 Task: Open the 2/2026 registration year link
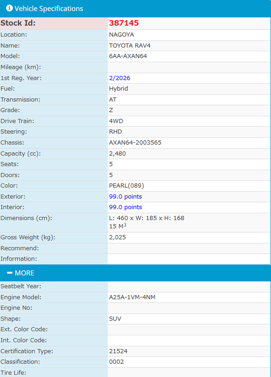click(x=120, y=78)
